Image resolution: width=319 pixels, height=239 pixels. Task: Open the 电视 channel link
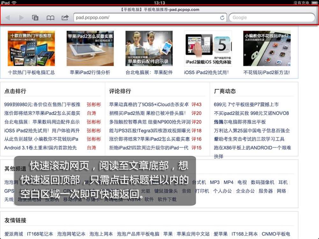pyautogui.click(x=242, y=182)
